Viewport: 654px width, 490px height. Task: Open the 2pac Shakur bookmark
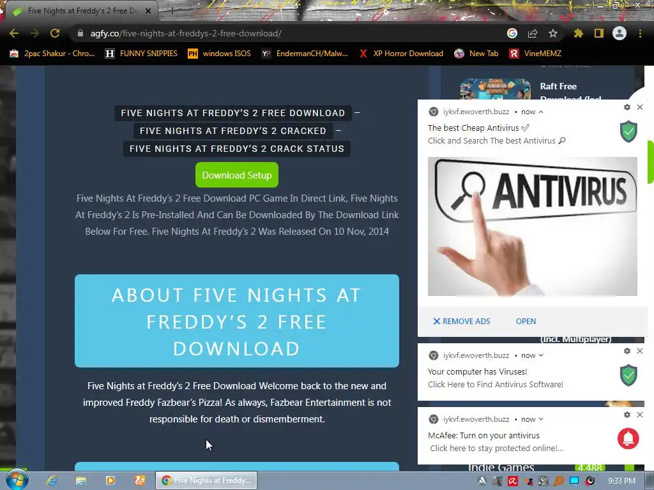click(x=52, y=54)
